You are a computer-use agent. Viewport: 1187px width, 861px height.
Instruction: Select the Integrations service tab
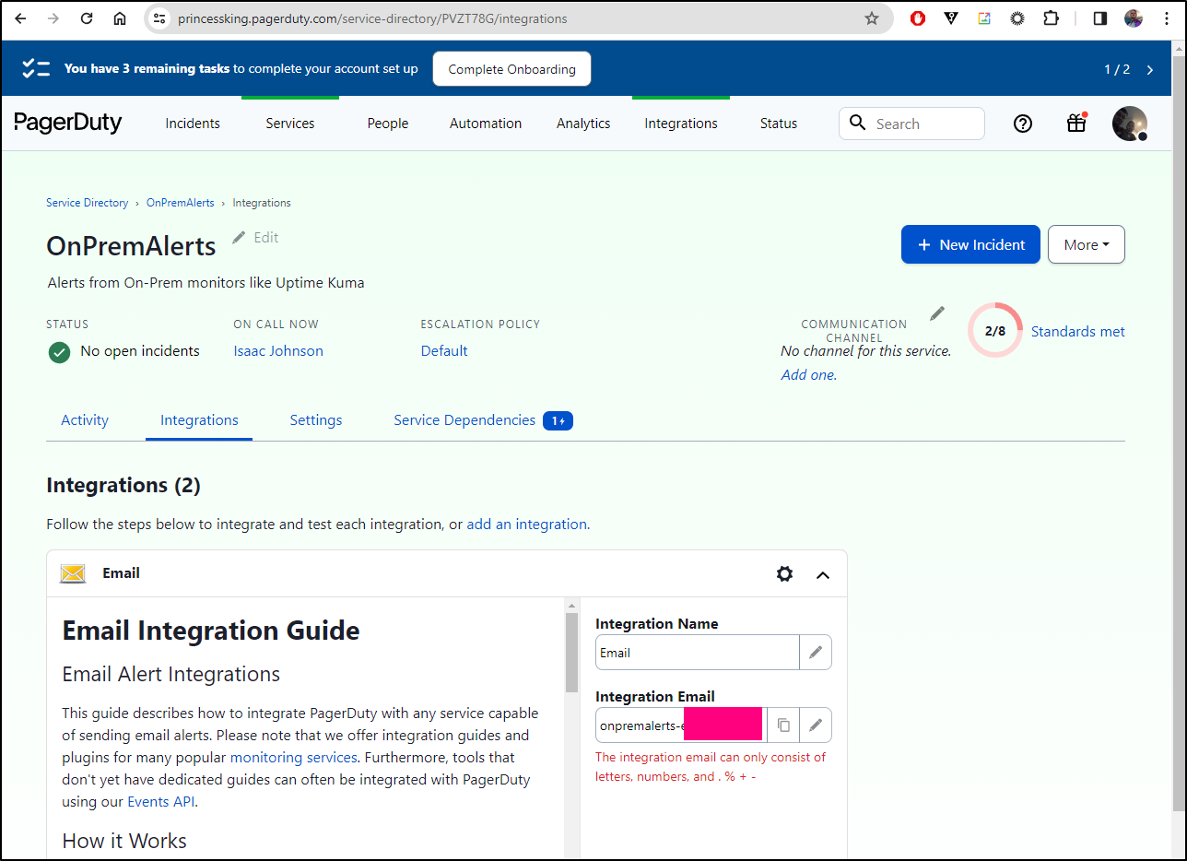(199, 420)
